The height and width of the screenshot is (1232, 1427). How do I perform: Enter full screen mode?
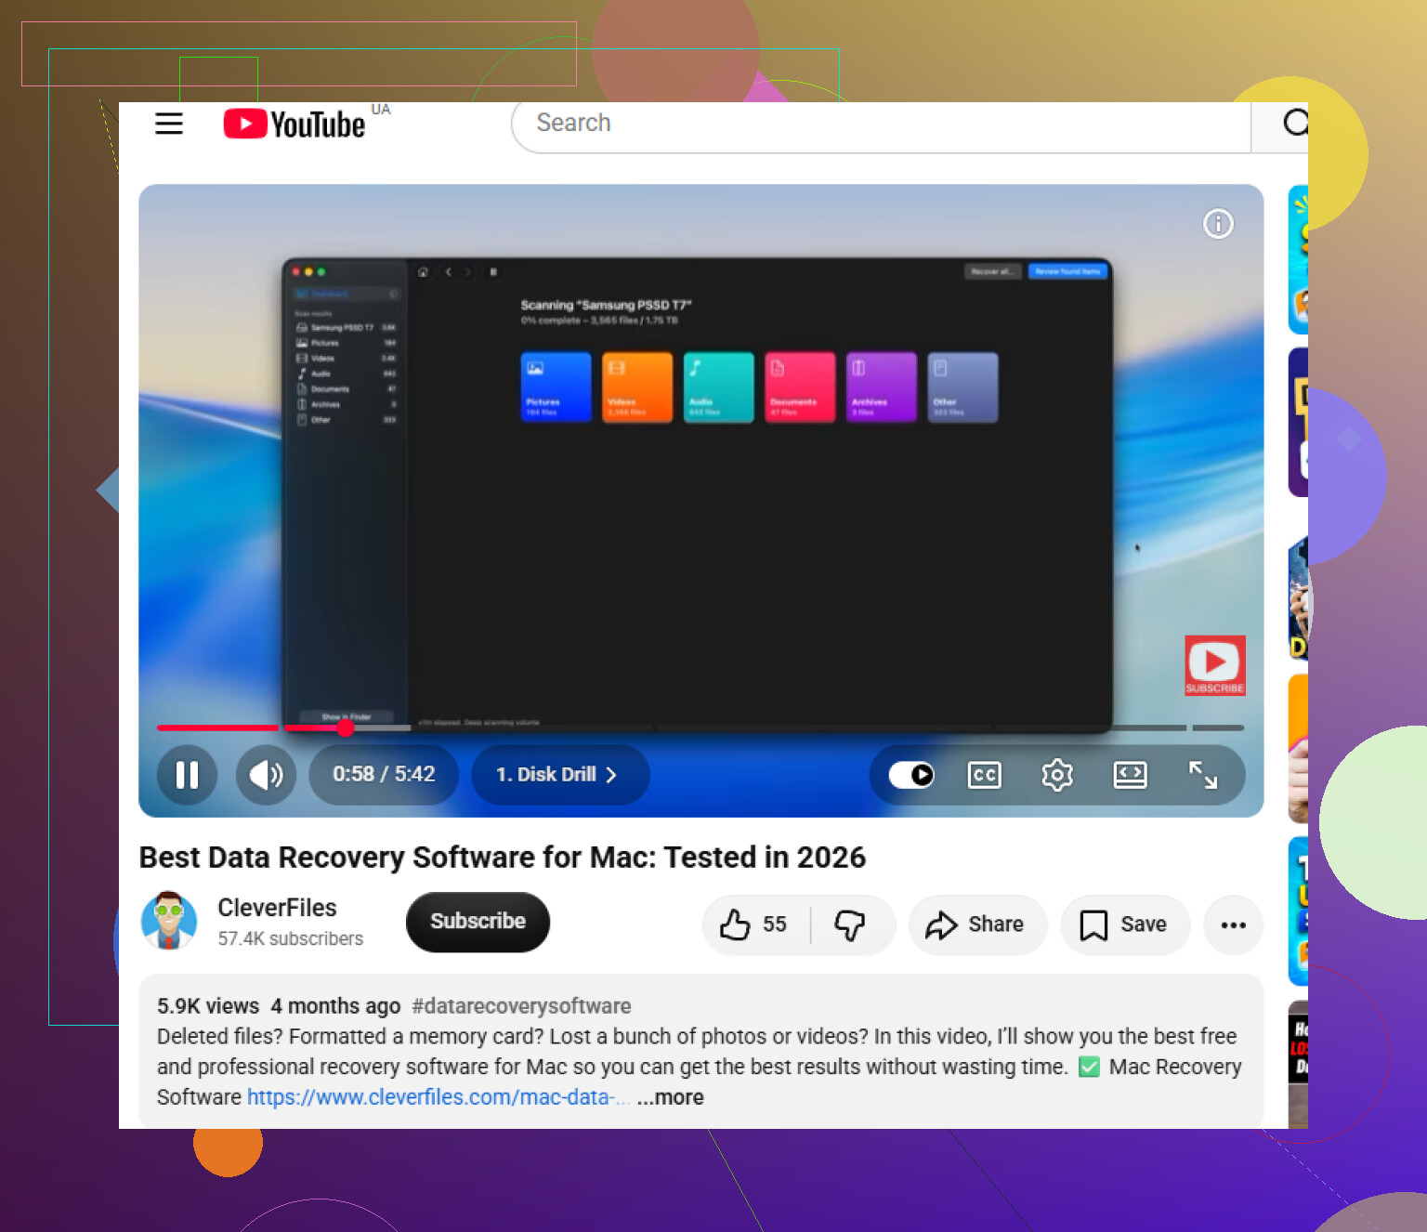pyautogui.click(x=1203, y=775)
